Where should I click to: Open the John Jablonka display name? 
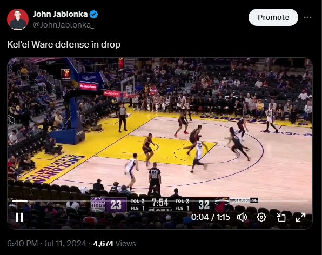pyautogui.click(x=60, y=14)
